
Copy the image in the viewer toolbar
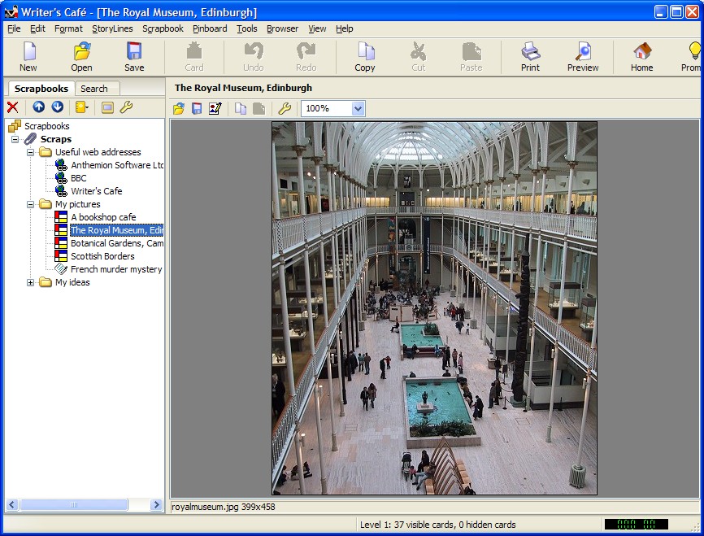point(241,108)
